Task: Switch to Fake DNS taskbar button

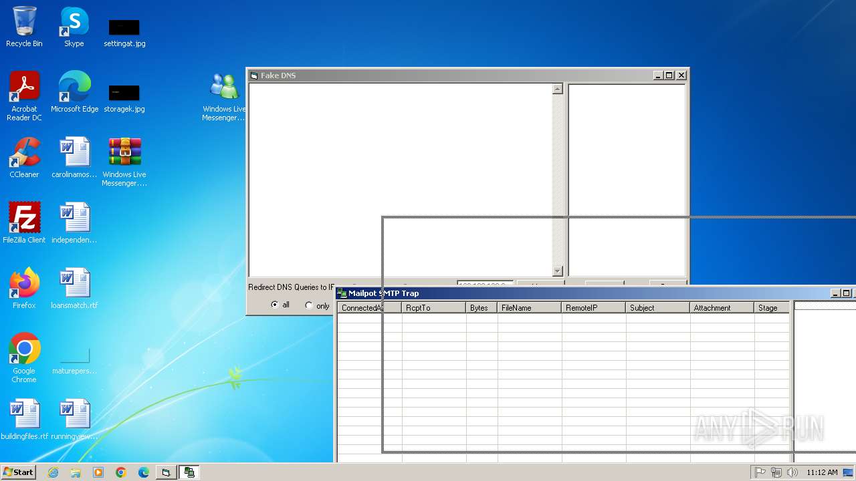Action: [166, 472]
